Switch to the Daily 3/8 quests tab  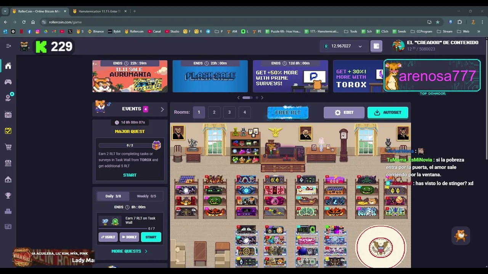point(113,196)
